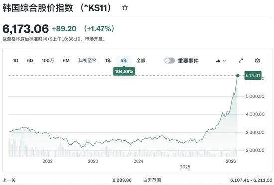
Task: Click the 104.88% return badge
Action: point(124,71)
